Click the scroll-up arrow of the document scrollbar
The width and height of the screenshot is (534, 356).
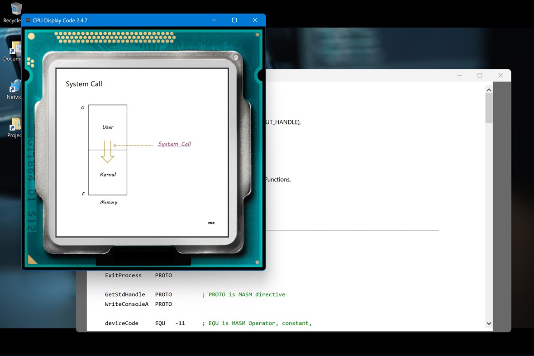click(489, 89)
